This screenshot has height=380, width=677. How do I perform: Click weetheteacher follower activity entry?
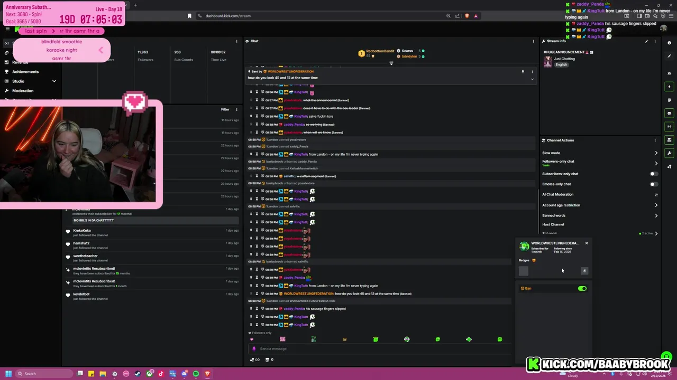(152, 258)
